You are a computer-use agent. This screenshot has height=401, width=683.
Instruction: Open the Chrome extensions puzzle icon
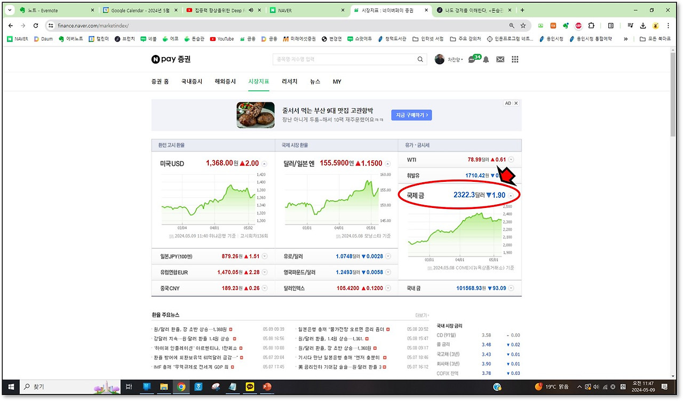click(x=591, y=26)
